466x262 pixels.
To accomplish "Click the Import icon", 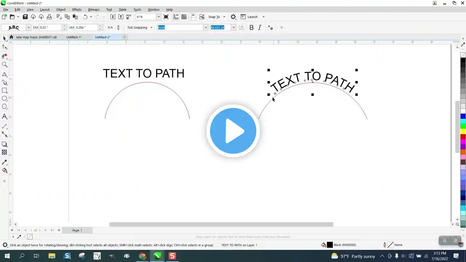I will 113,17.
